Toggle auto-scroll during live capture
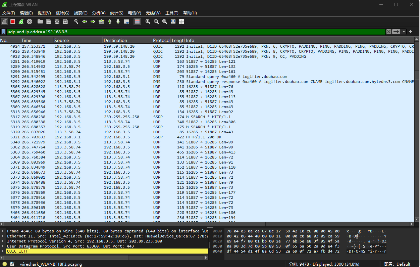This screenshot has width=420, height=267. [x=126, y=21]
